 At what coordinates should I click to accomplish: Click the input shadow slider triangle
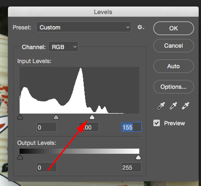point(20,117)
